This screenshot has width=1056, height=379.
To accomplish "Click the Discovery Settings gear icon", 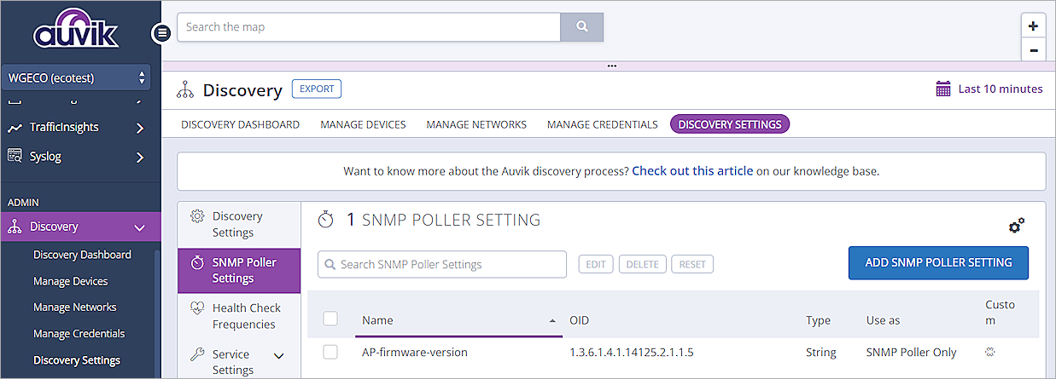I will pyautogui.click(x=197, y=216).
